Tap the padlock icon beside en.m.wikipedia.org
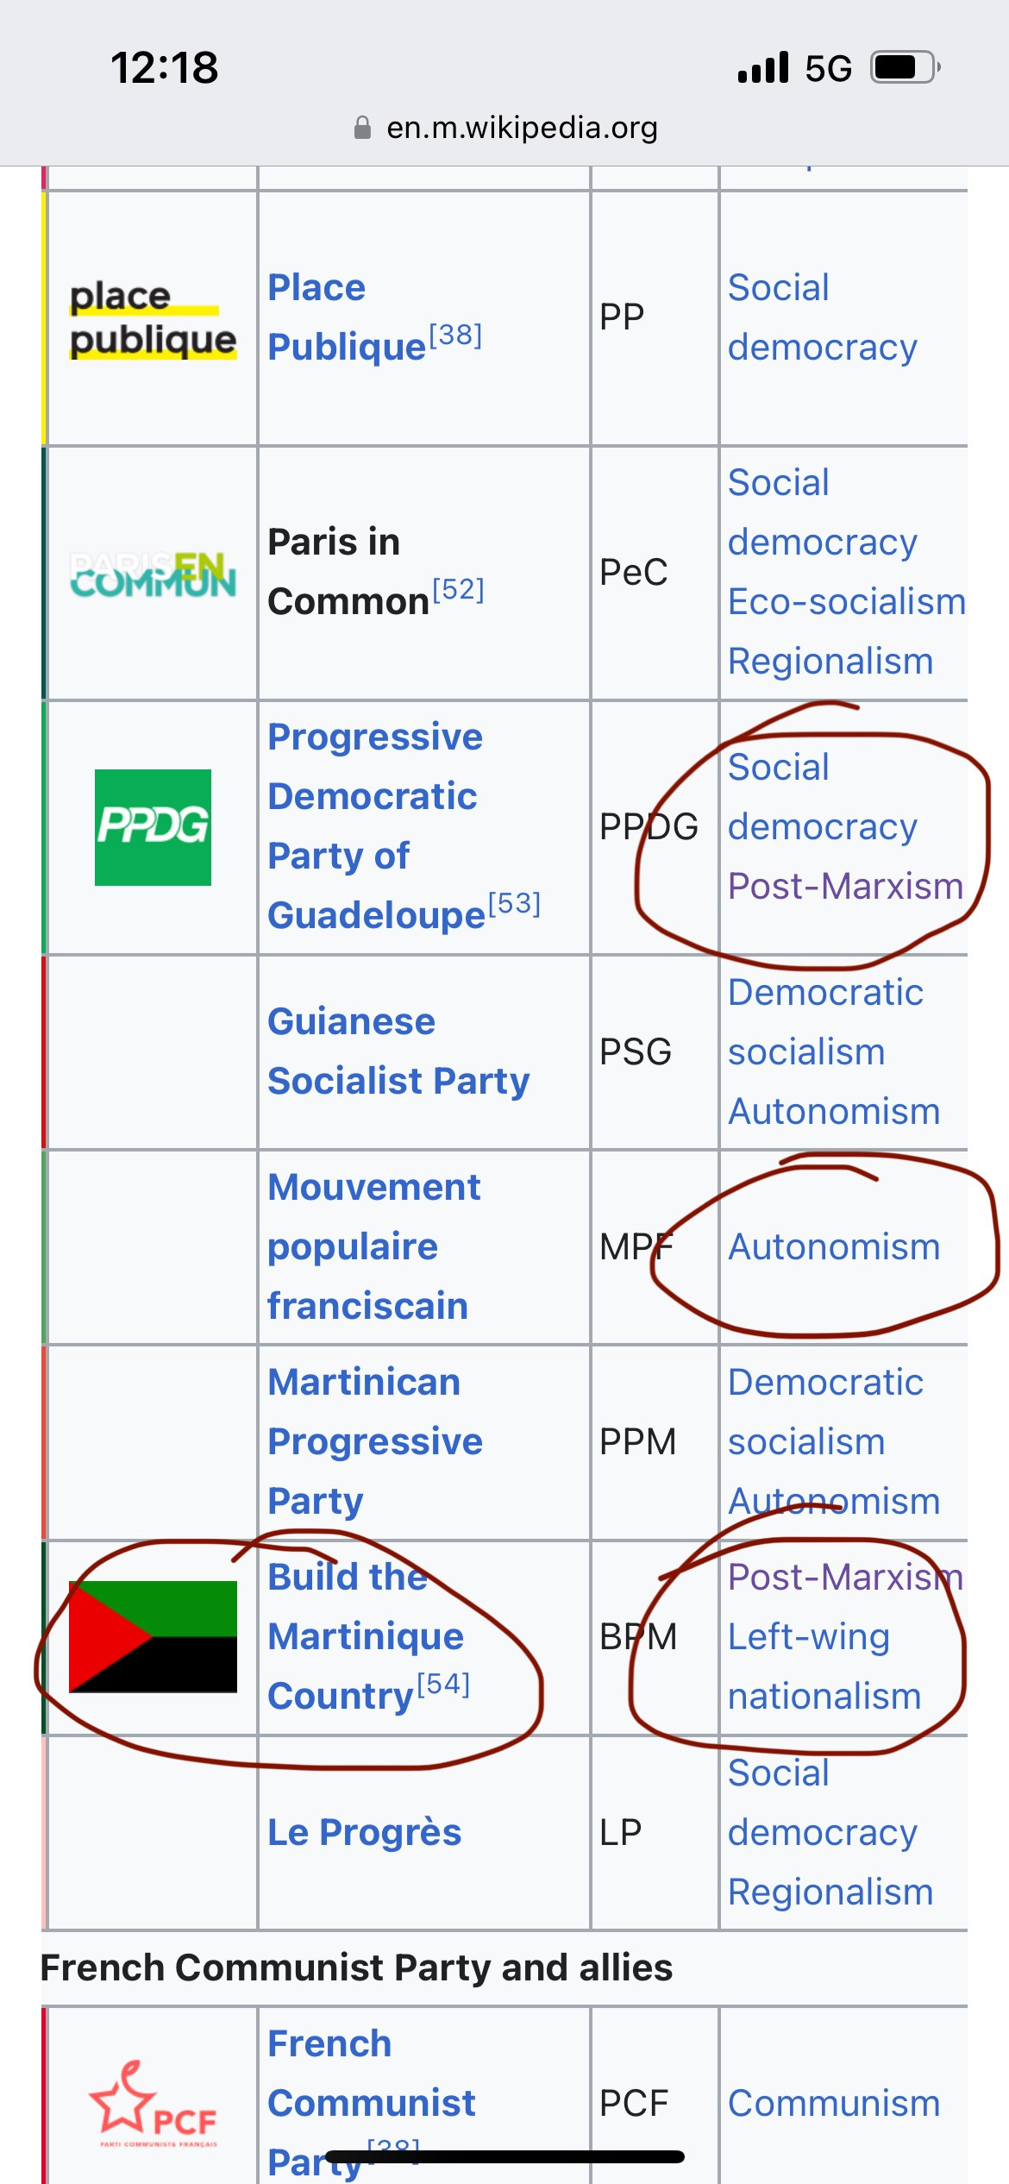Image resolution: width=1009 pixels, height=2184 pixels. tap(362, 128)
